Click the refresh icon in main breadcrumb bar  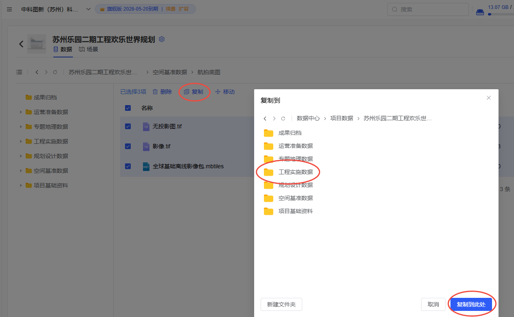click(55, 72)
